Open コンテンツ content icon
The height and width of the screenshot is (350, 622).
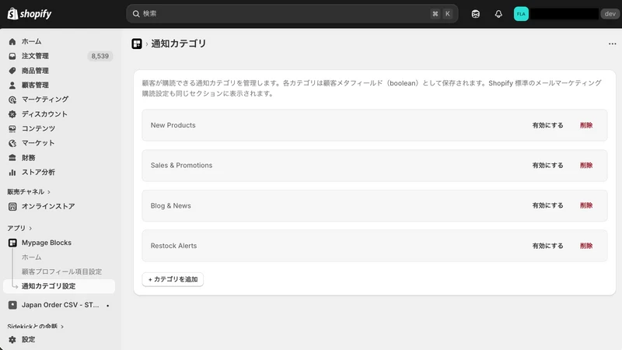[12, 128]
